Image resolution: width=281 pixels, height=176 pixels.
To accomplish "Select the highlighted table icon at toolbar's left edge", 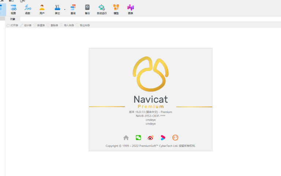I will pos(3,10).
